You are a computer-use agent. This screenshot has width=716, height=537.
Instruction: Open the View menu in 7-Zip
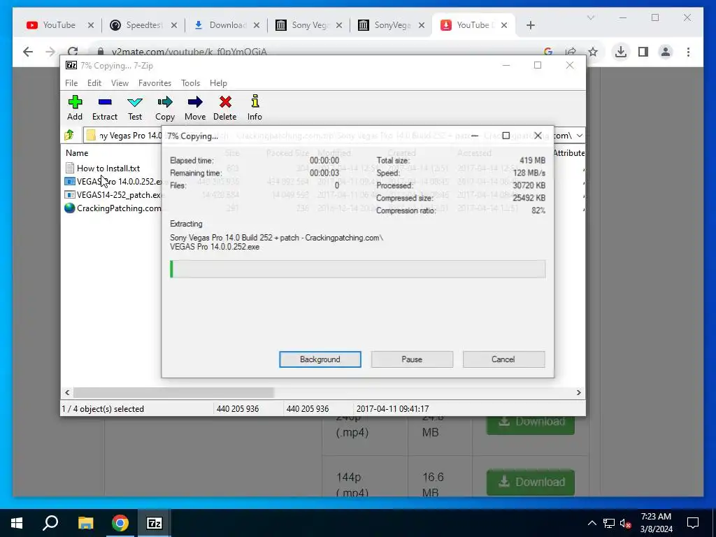pyautogui.click(x=120, y=83)
